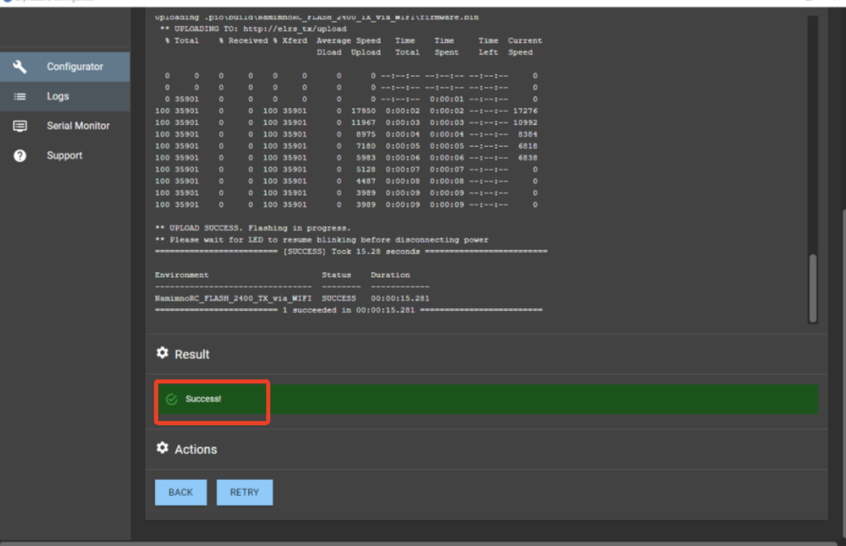Click the 'UPLOAD SUCCESS. Flashing in progress.' line

pos(253,228)
